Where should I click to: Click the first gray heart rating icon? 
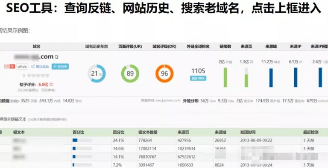[29, 76]
